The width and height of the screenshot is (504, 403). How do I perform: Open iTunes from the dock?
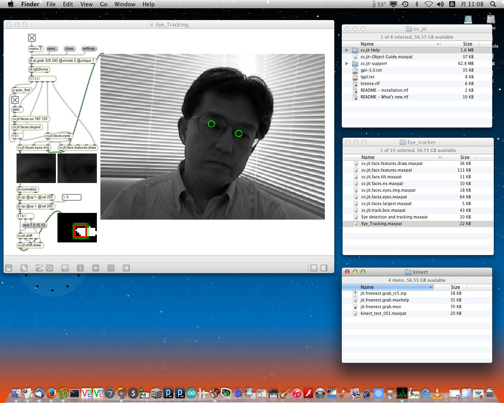tap(297, 393)
